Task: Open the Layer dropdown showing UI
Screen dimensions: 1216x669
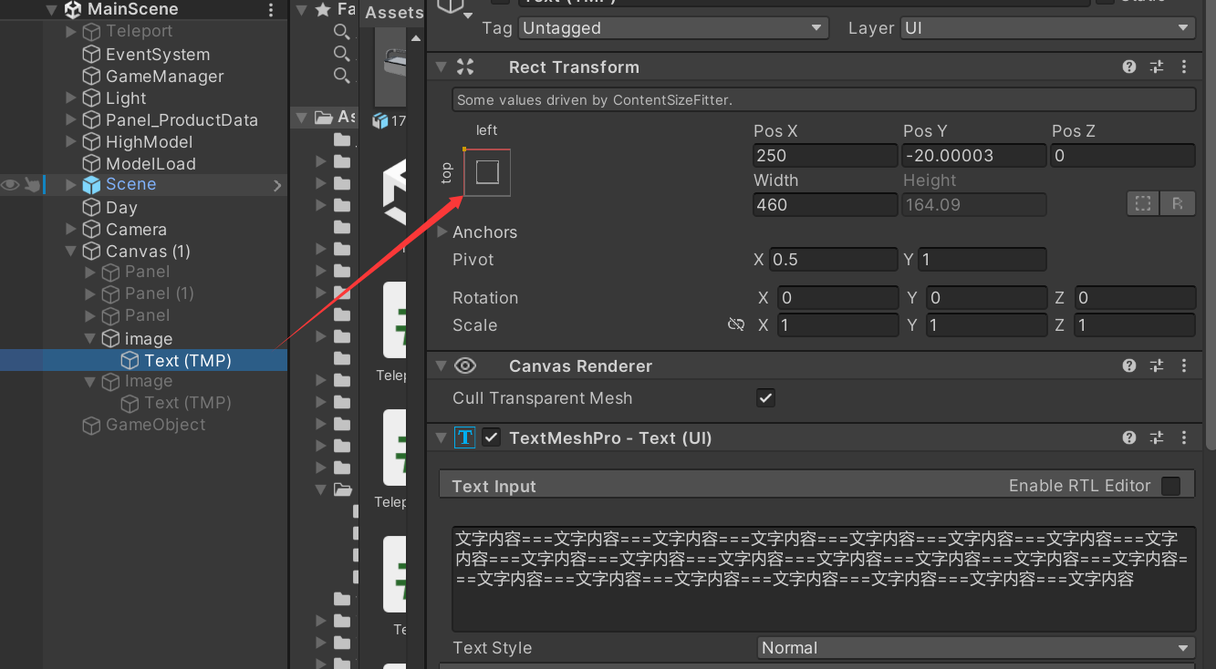Action: click(x=1047, y=28)
